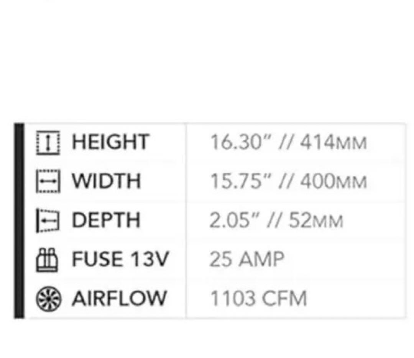Image resolution: width=414 pixels, height=358 pixels.
Task: Click the black vertical bar beside table
Action: [19, 221]
